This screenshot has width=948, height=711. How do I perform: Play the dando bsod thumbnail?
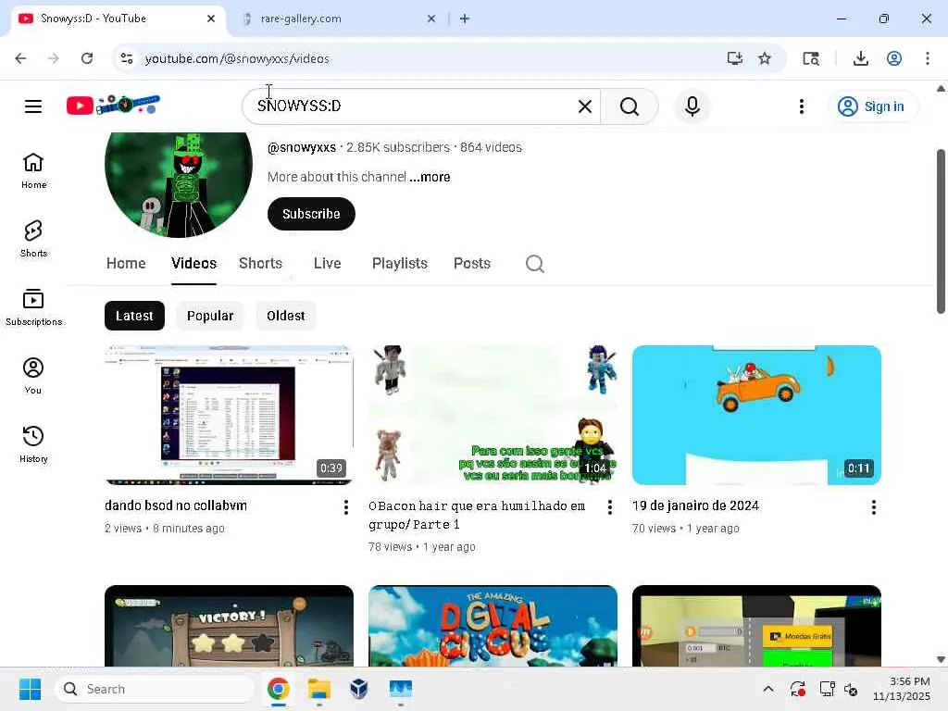(x=229, y=415)
